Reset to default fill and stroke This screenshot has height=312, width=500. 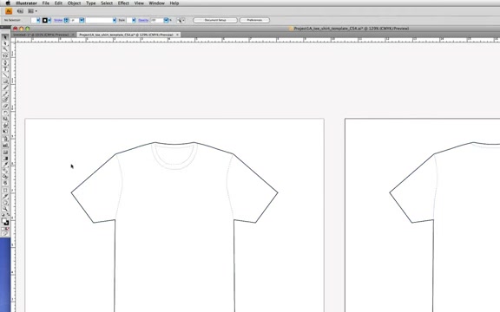(3, 215)
